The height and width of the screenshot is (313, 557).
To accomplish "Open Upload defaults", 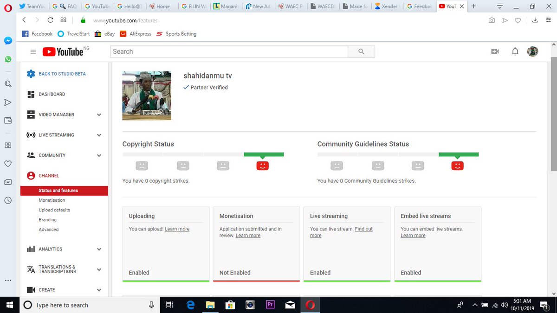I will [54, 210].
